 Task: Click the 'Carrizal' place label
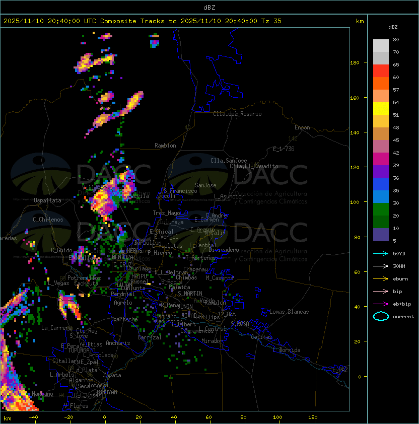tap(150, 337)
